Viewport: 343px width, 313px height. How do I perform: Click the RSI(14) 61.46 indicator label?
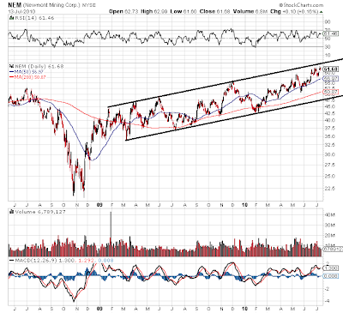[34, 18]
